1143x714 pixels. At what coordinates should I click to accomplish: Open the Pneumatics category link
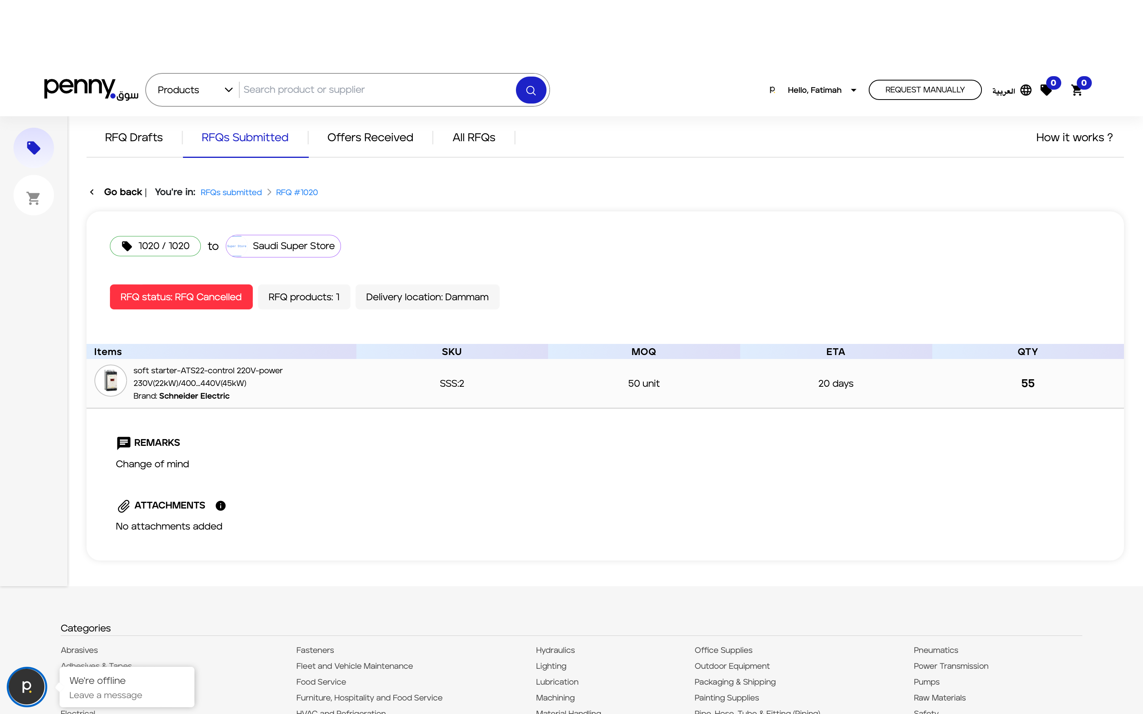click(936, 650)
